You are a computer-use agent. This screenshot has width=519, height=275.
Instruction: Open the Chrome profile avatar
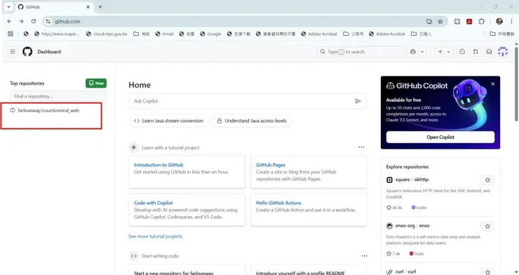point(499,22)
